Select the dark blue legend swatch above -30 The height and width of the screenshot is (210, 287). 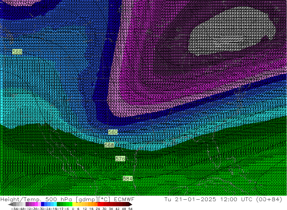tap(43, 204)
